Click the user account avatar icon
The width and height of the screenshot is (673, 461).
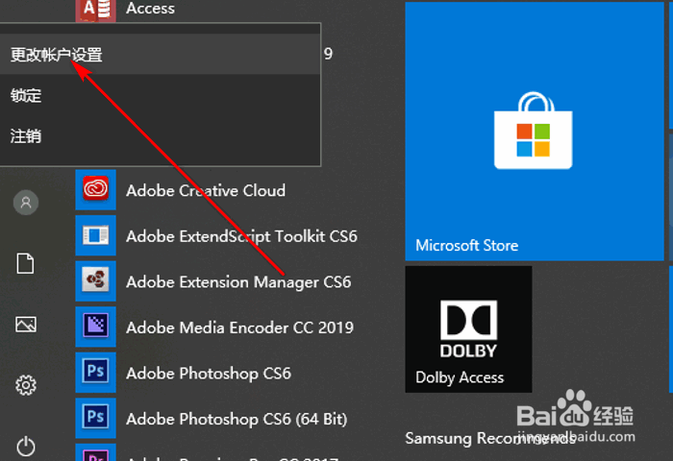[26, 203]
